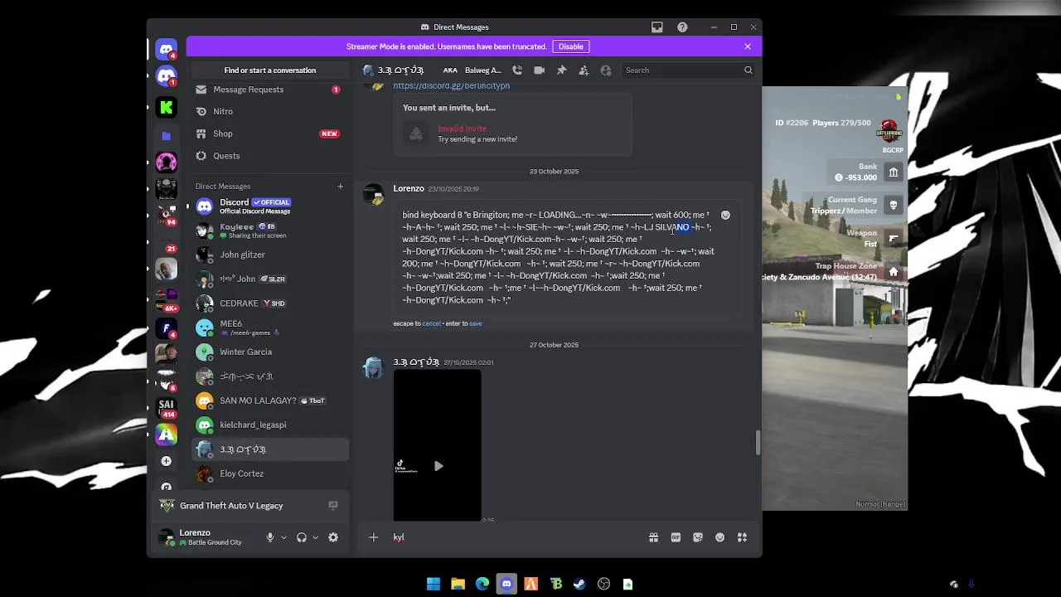Show user profile panel
Viewport: 1061px width, 597px height.
click(x=606, y=70)
